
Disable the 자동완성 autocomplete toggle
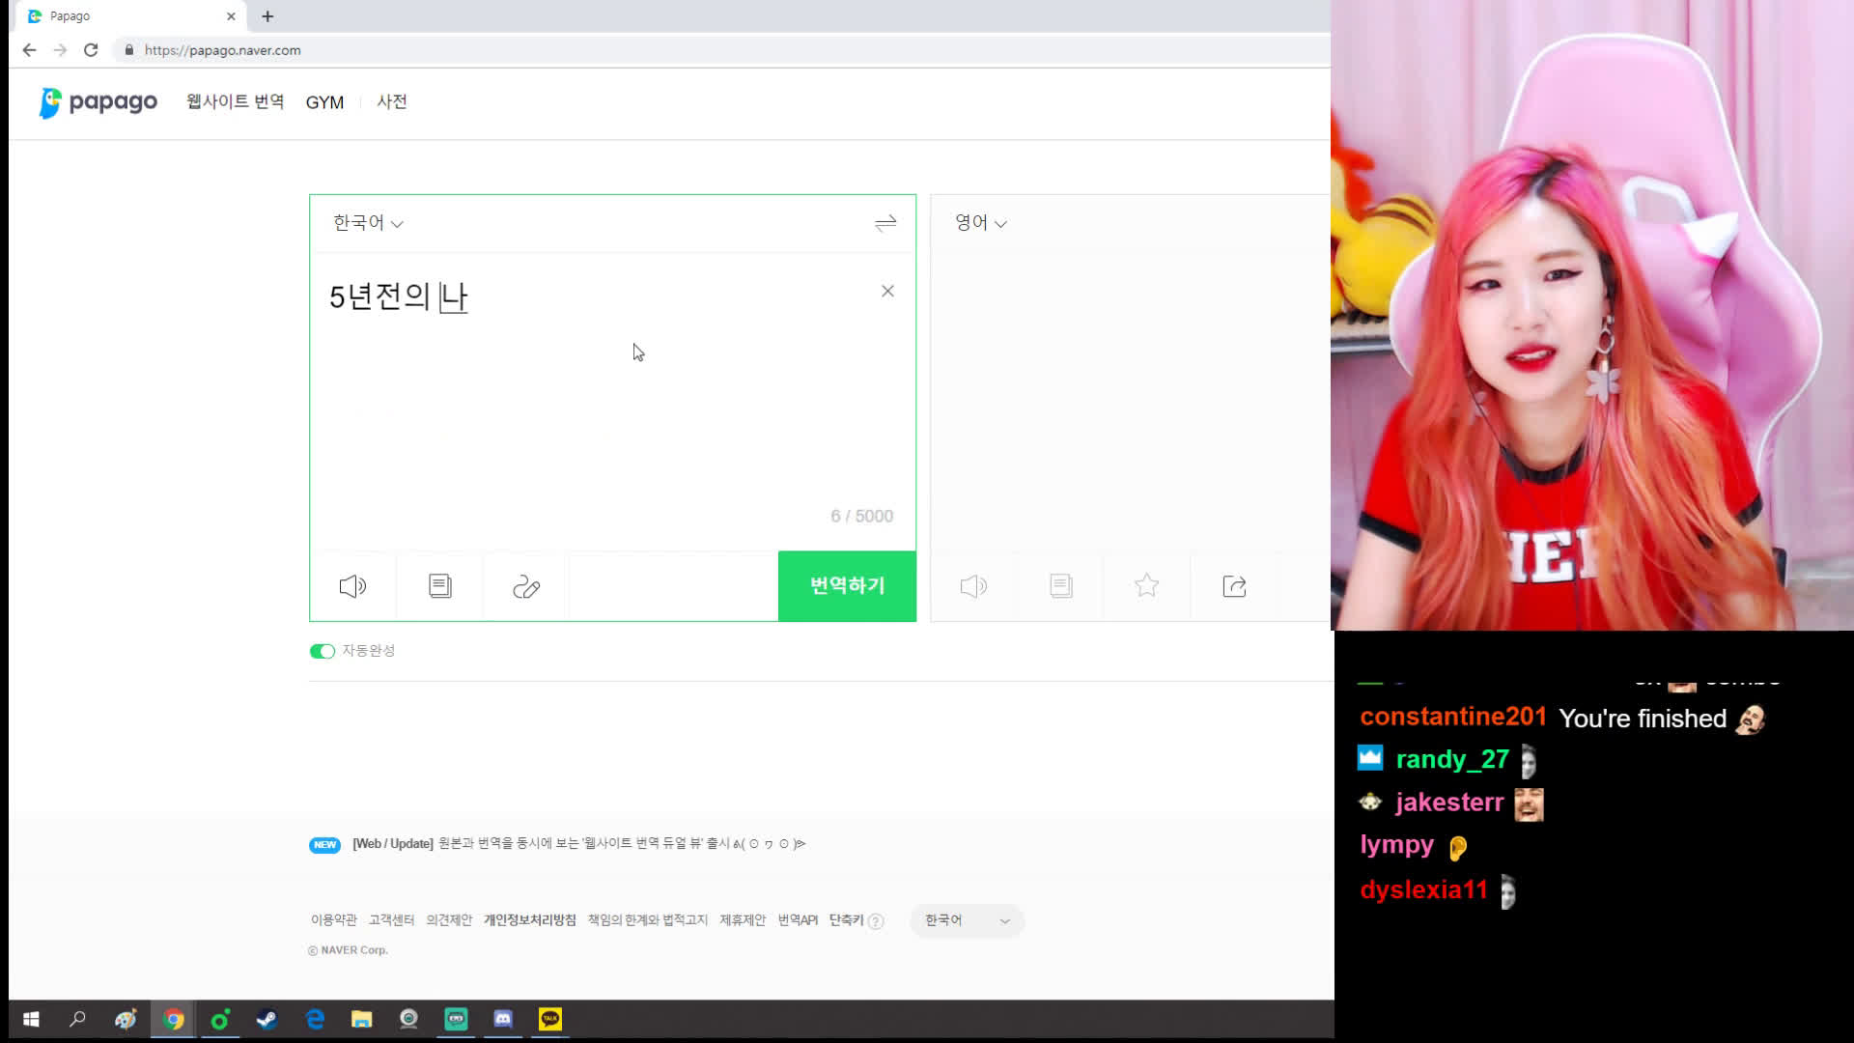click(322, 650)
